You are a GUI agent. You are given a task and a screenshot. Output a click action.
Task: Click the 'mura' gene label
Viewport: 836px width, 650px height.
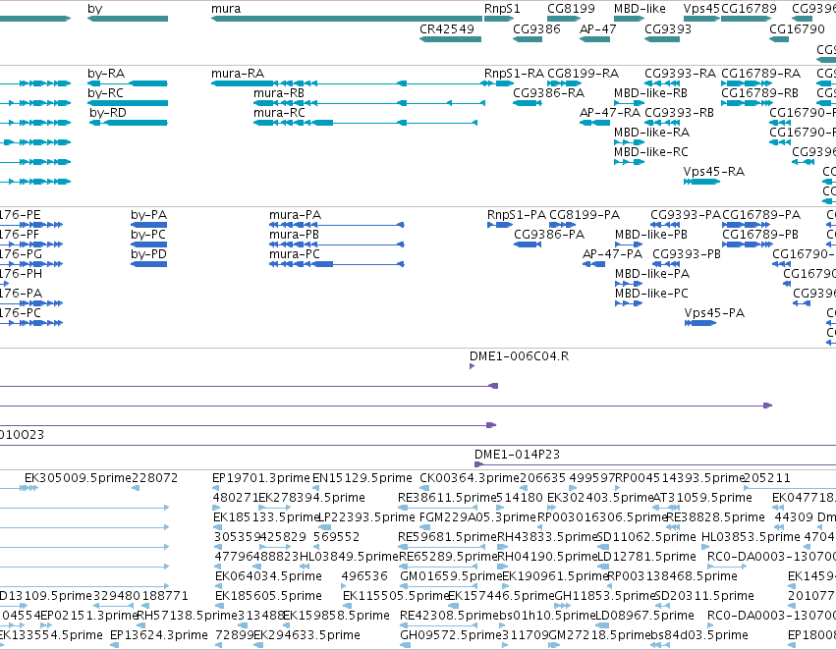(226, 9)
